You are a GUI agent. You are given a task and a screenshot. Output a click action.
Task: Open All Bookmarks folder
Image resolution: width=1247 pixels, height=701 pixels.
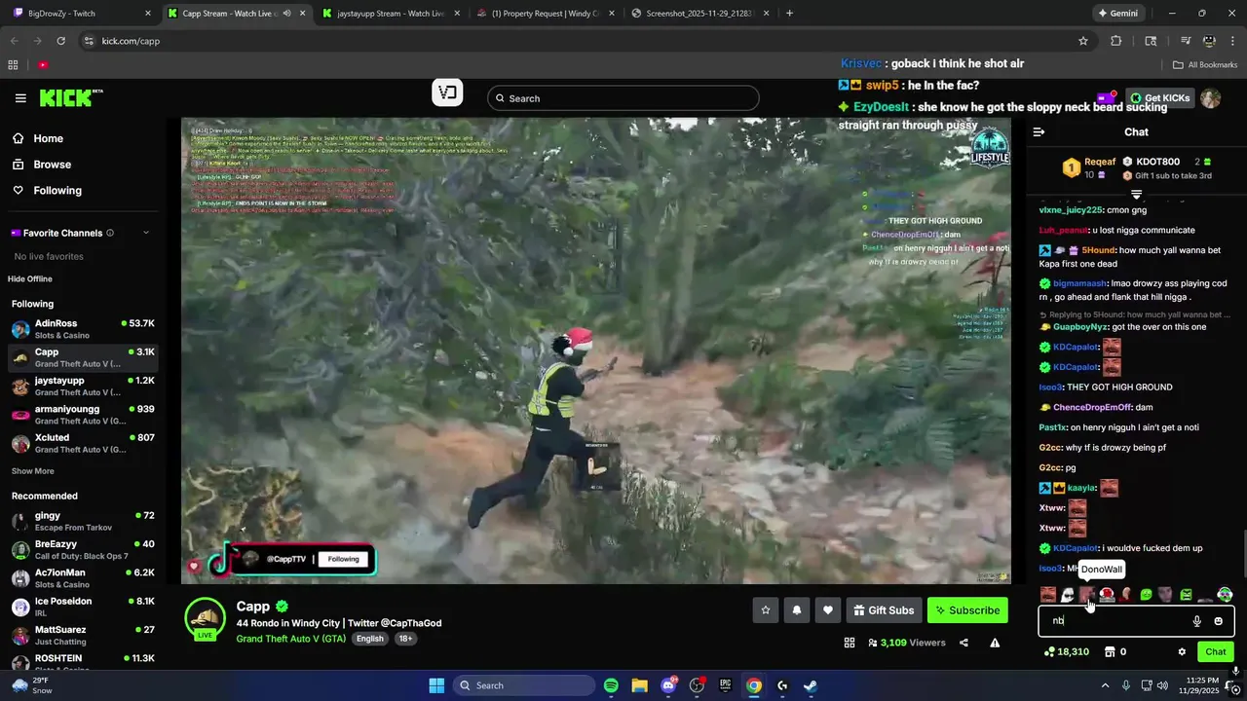tap(1205, 65)
